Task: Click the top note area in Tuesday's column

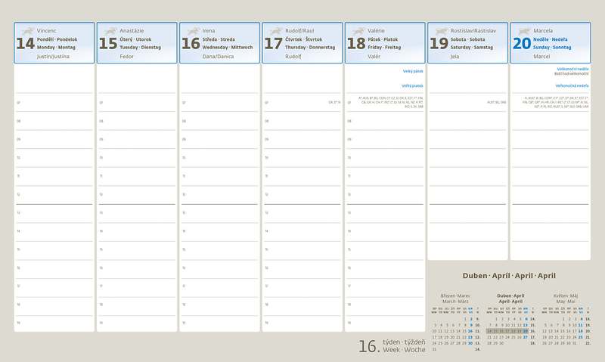Action: pyautogui.click(x=136, y=81)
